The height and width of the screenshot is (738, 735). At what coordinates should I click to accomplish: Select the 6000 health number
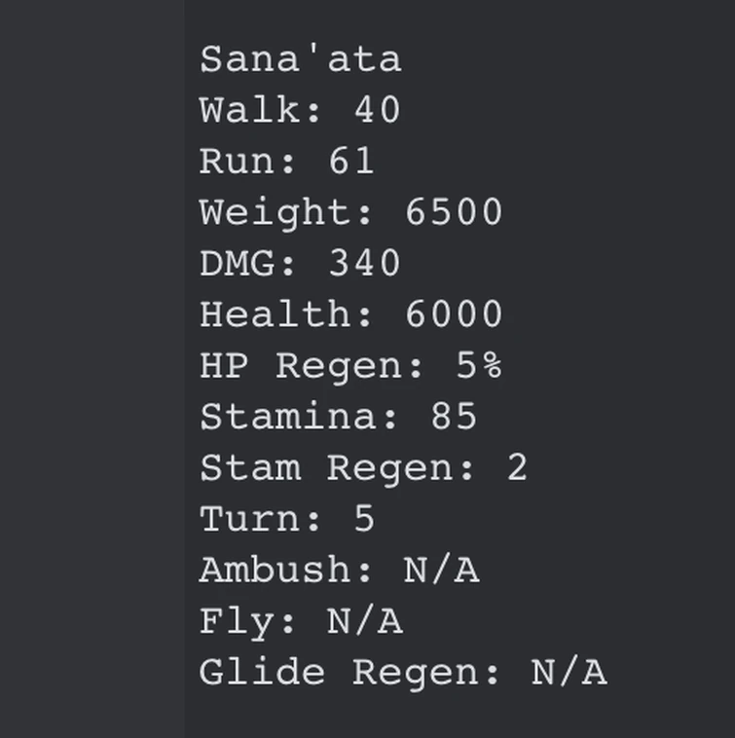(x=454, y=314)
